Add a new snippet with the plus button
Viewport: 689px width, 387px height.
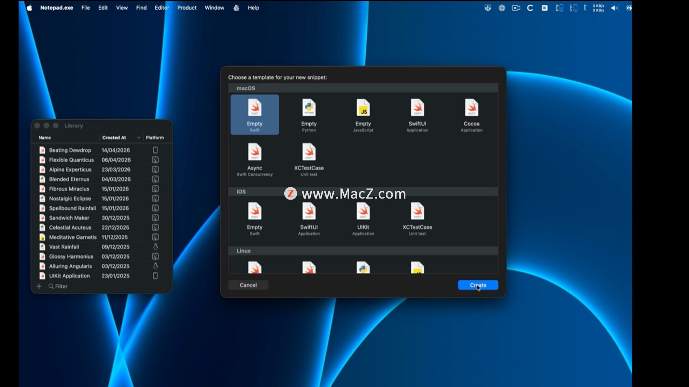pos(39,286)
